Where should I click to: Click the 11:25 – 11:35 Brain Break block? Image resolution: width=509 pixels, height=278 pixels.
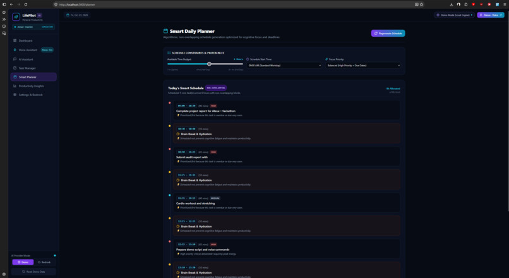[x=287, y=179]
